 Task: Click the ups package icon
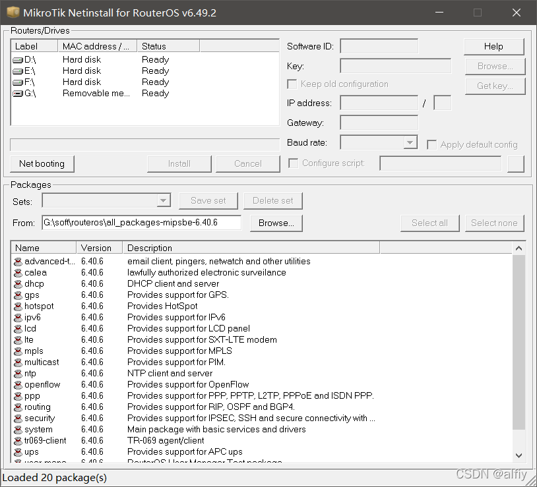coord(18,452)
